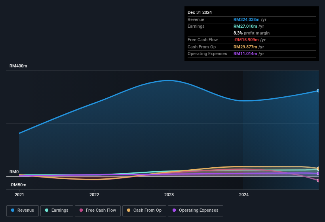Click the 2021 x-axis label
The image size is (325, 222).
(x=19, y=195)
